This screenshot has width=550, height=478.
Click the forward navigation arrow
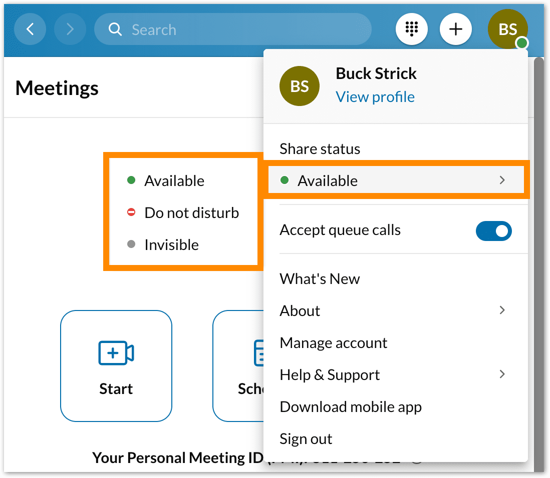click(x=70, y=29)
